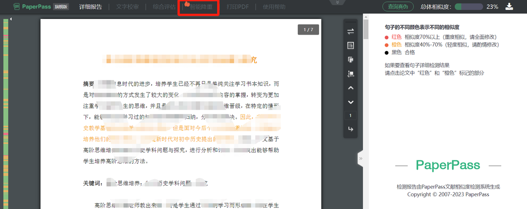Screen dimensions: 527x209
Task: Click the swap arrows icon in side toolbar
Action: (x=350, y=31)
